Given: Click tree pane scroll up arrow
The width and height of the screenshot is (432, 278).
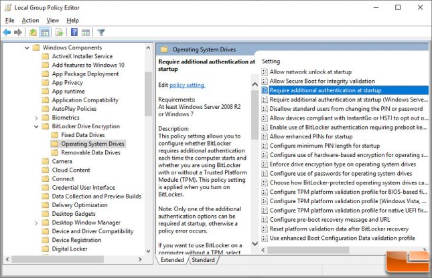Looking at the screenshot, I should click(x=148, y=48).
